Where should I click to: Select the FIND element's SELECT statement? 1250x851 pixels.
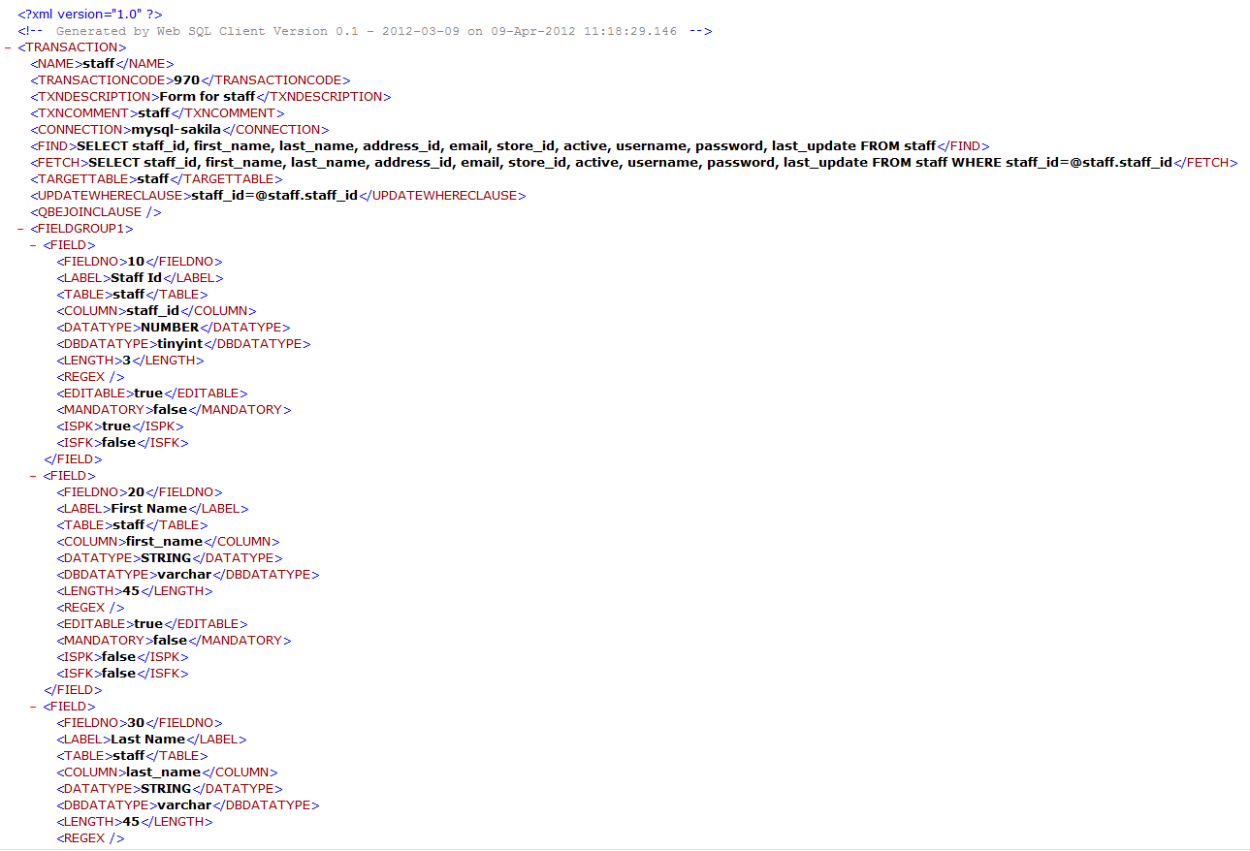485,145
